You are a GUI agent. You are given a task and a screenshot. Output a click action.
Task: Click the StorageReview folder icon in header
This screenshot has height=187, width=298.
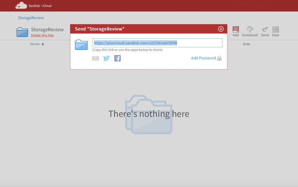pyautogui.click(x=22, y=32)
